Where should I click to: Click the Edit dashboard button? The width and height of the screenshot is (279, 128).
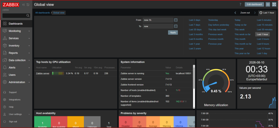254,4
